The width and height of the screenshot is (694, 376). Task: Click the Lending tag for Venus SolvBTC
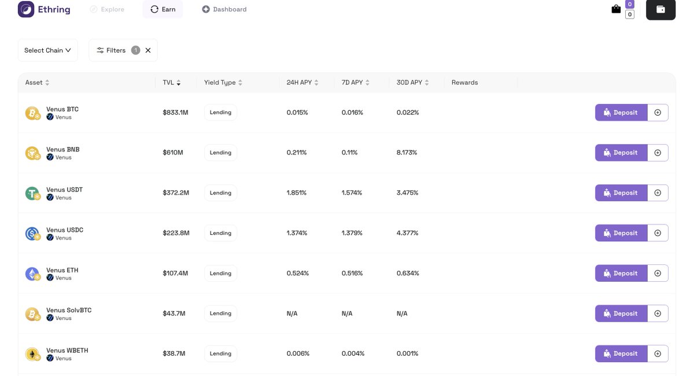coord(220,314)
